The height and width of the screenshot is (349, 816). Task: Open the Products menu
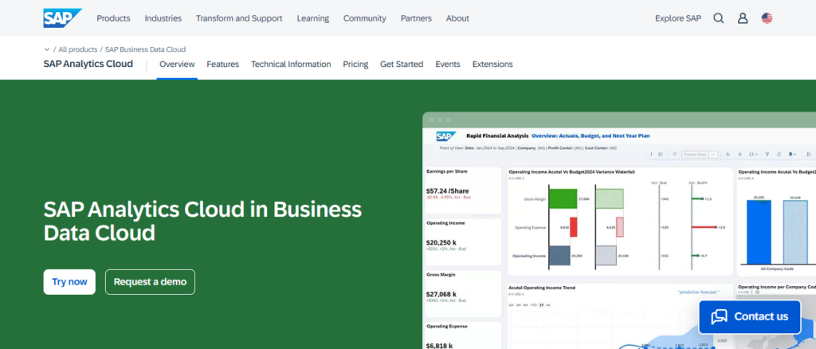(113, 18)
